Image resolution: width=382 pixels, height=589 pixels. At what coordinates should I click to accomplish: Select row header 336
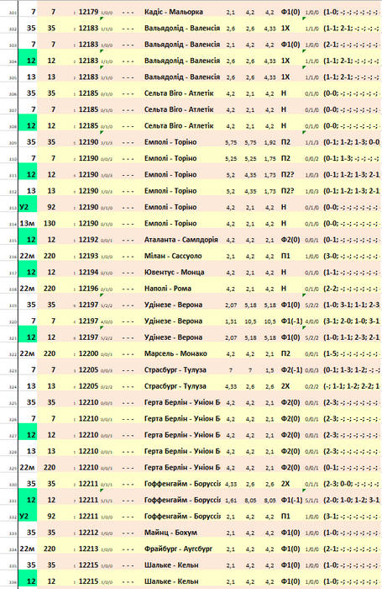click(13, 582)
